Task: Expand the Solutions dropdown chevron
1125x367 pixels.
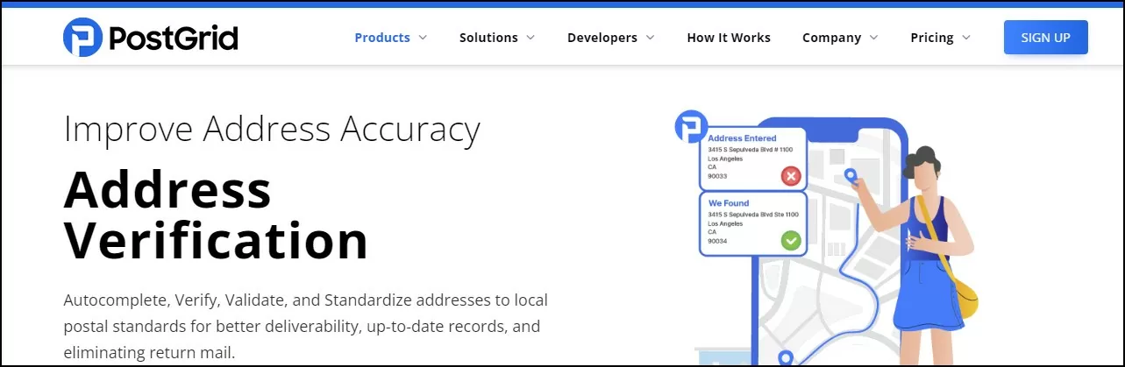Action: (x=530, y=38)
